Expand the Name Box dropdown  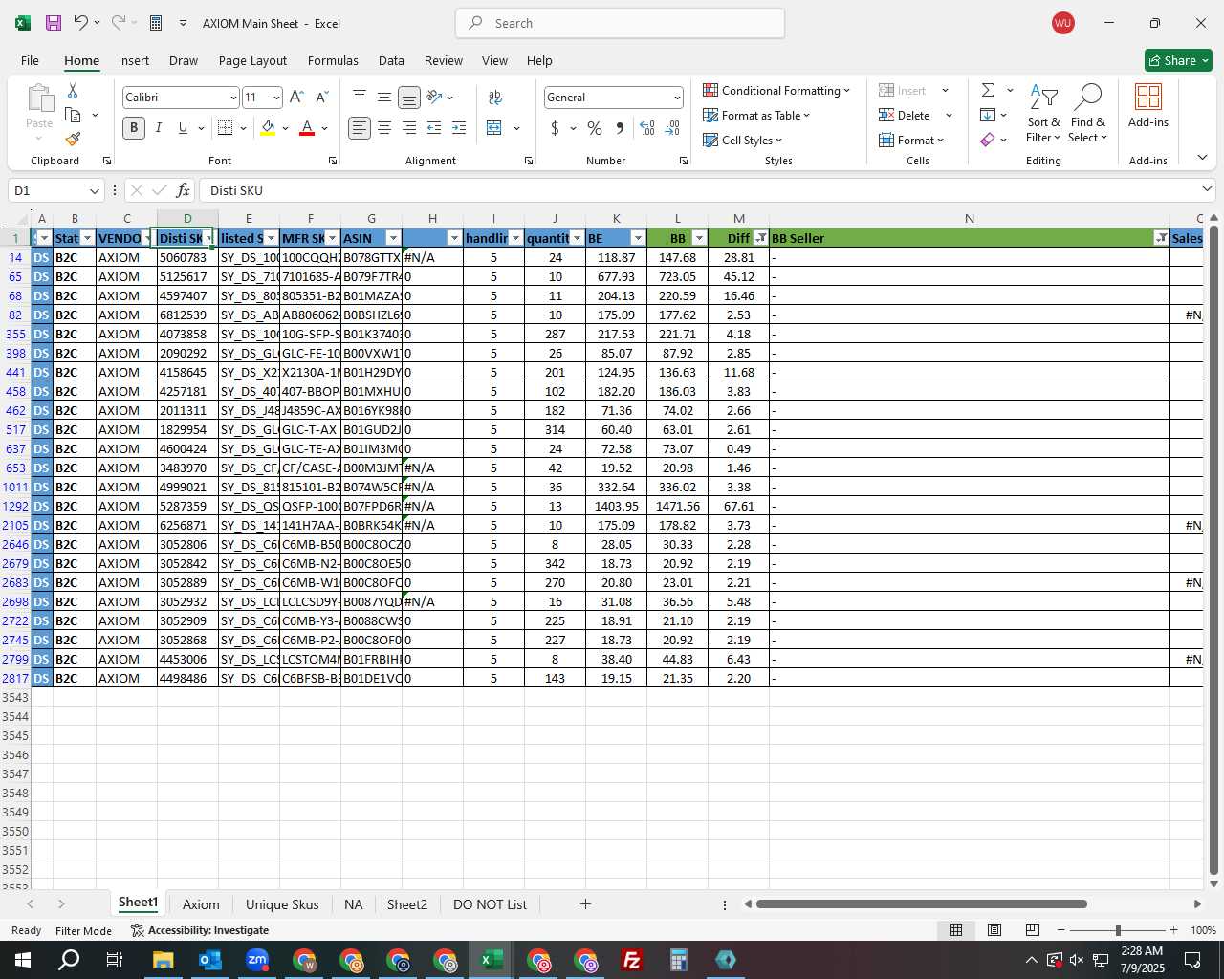(x=94, y=190)
